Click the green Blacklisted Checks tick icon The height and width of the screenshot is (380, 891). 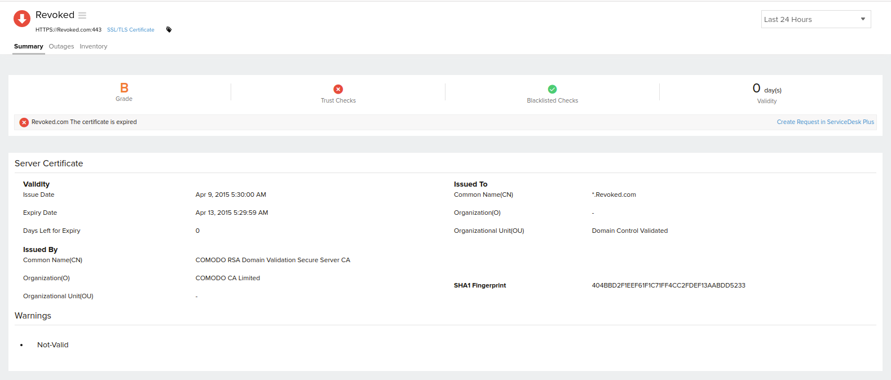coord(552,89)
